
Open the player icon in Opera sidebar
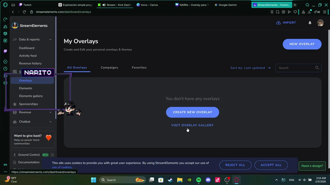point(5,62)
